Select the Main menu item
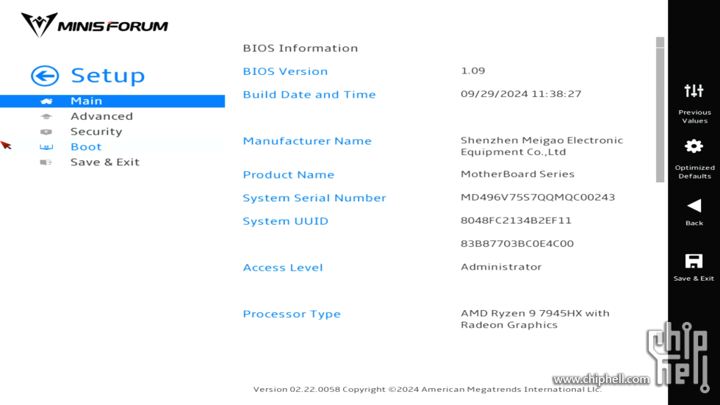 pyautogui.click(x=112, y=101)
